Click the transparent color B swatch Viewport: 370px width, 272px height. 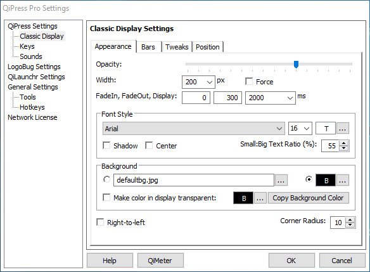tap(243, 198)
